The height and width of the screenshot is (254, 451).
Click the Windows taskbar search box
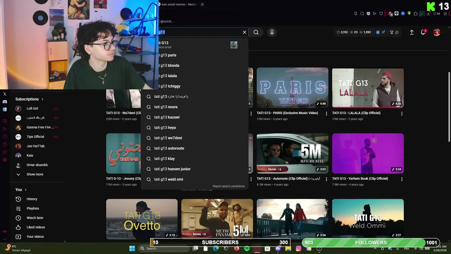pos(164,248)
